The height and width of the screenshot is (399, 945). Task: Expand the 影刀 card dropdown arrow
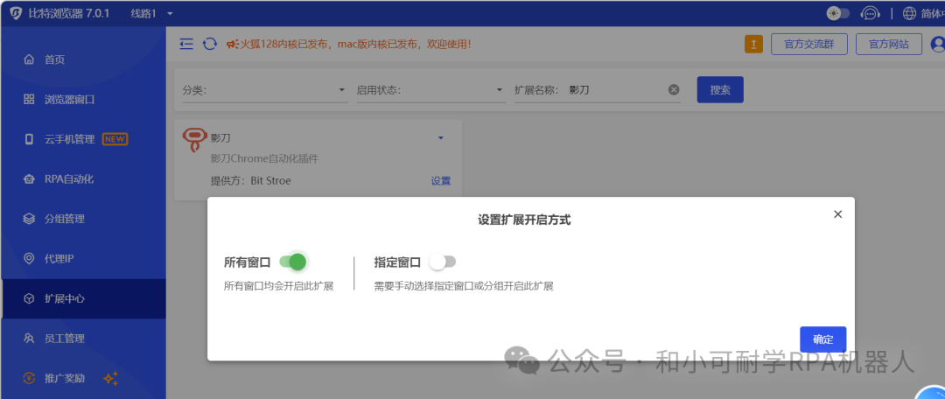point(441,137)
